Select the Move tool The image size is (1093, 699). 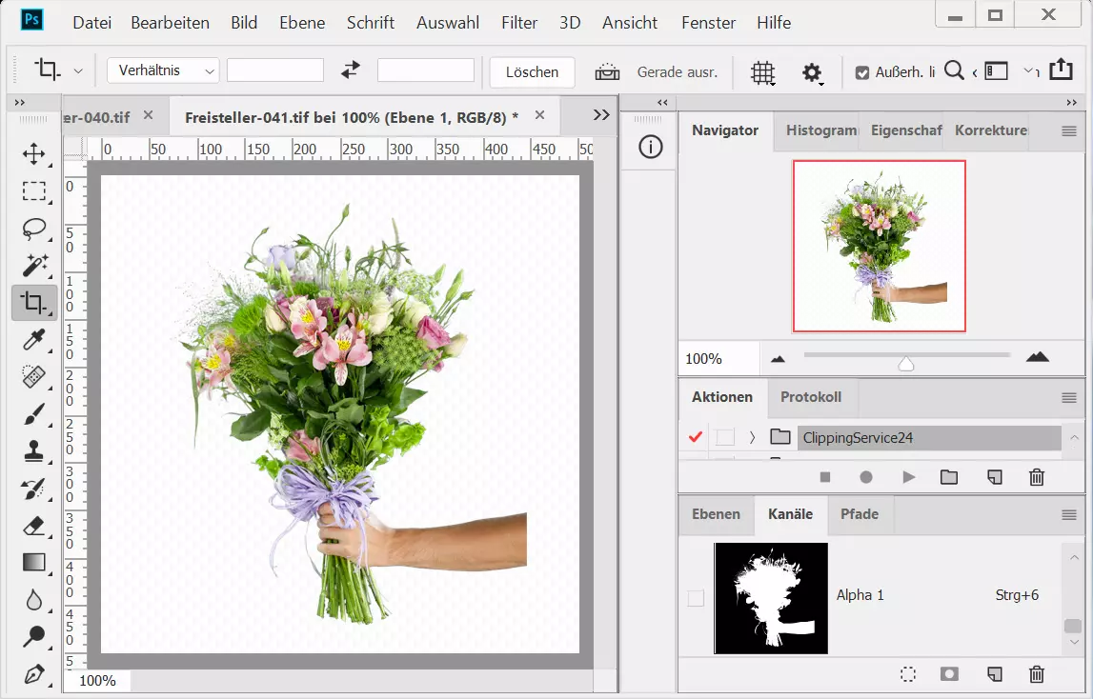(x=34, y=154)
